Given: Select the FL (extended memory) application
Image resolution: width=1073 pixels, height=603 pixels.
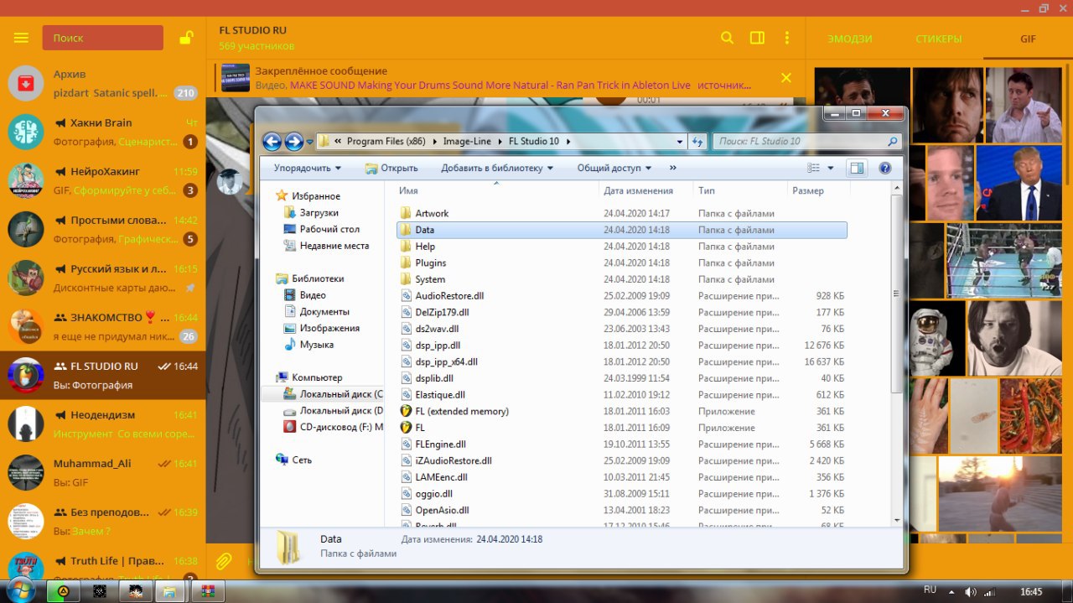Looking at the screenshot, I should (621, 411).
